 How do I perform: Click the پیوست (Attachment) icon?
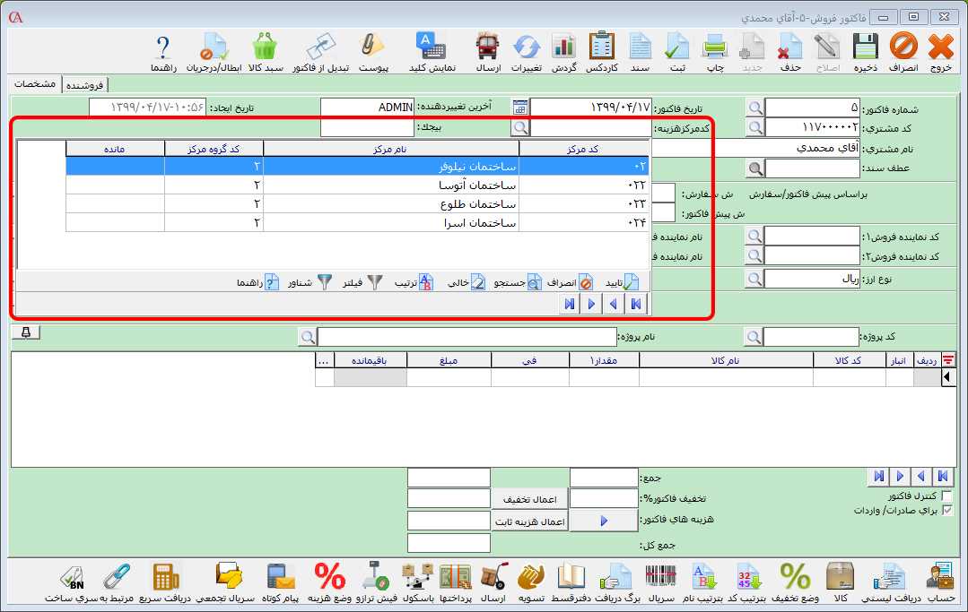pos(372,51)
